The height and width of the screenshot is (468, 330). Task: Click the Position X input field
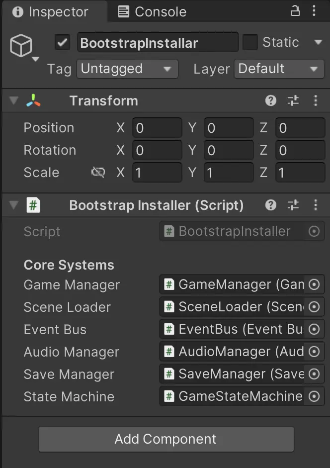pyautogui.click(x=157, y=128)
